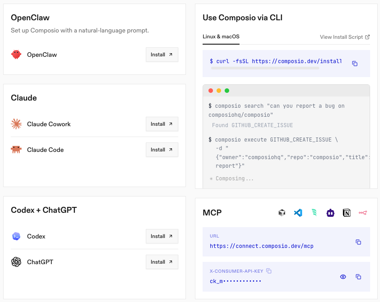This screenshot has height=302, width=380.
Task: Open the View Install Script link
Action: (345, 37)
